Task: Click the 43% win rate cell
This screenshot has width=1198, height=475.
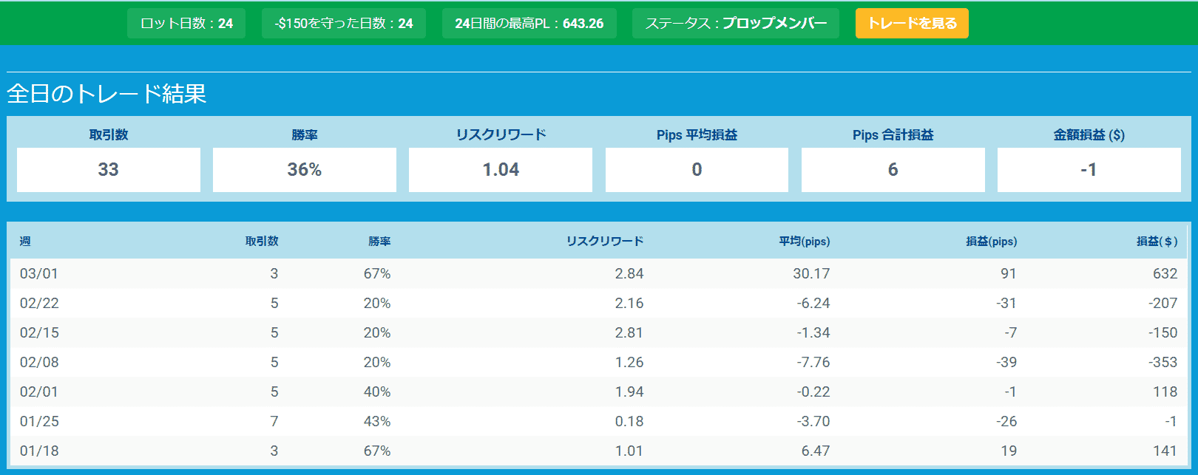Action: 377,421
